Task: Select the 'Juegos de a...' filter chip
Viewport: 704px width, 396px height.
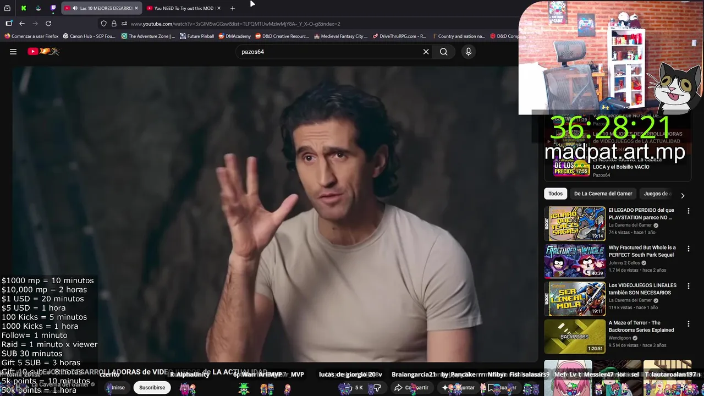Action: point(657,194)
